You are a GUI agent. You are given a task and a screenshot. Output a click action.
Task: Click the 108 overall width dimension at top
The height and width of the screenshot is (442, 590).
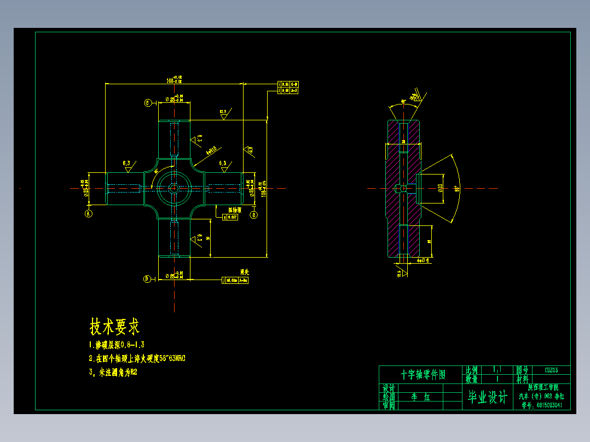click(174, 79)
